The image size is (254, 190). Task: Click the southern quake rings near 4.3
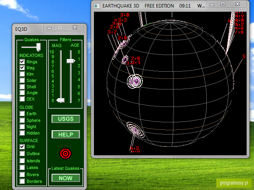135,130
